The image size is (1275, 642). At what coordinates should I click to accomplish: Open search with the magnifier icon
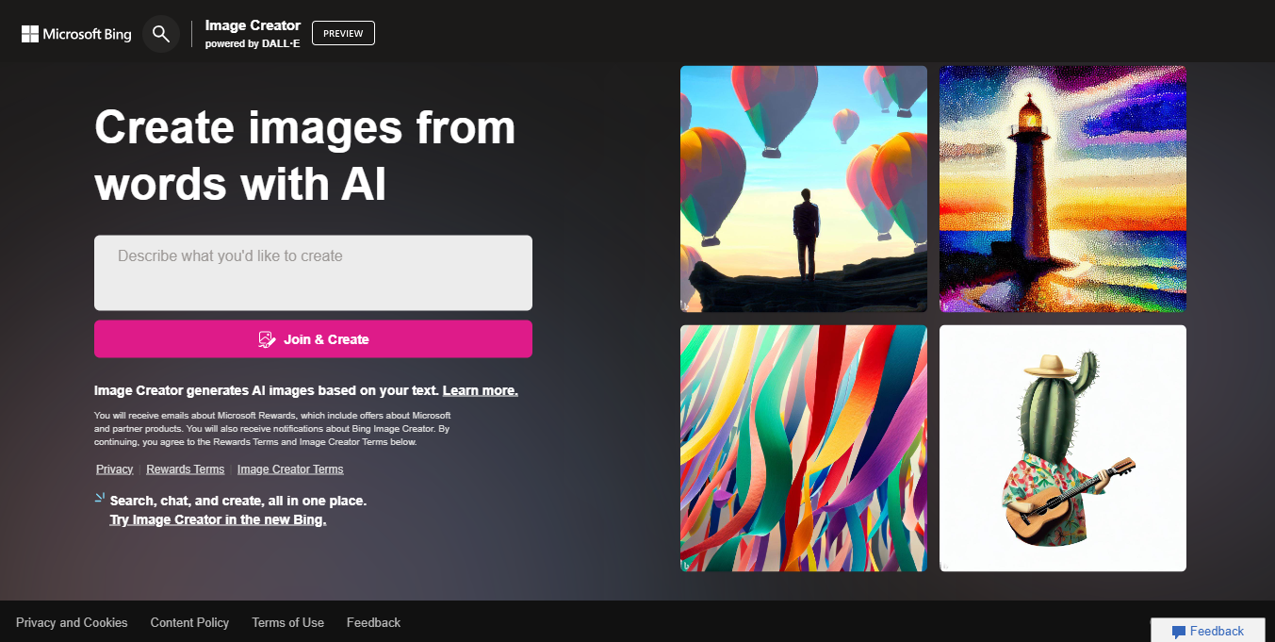pos(161,34)
